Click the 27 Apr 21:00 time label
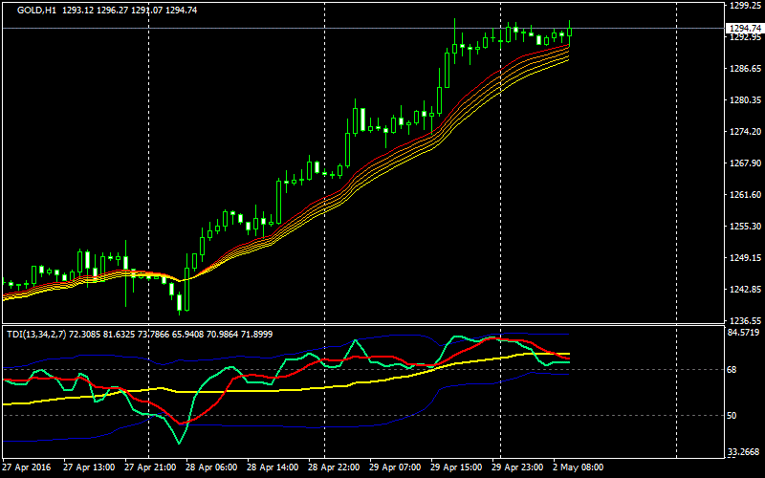765x478 pixels. pyautogui.click(x=150, y=467)
